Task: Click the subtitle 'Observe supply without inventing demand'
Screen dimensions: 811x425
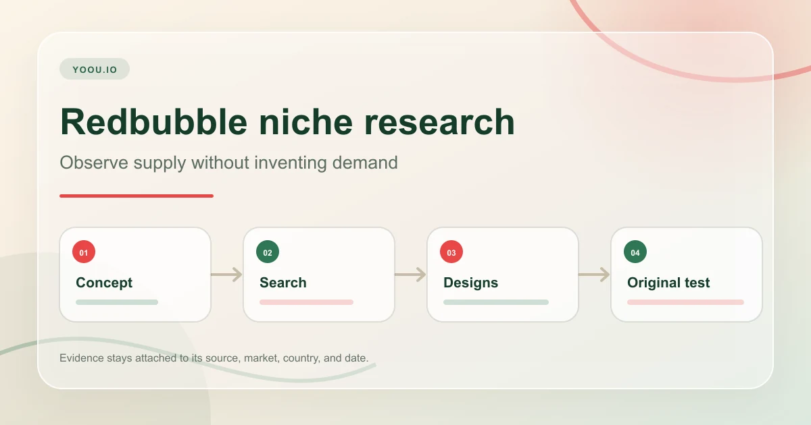Action: (228, 163)
